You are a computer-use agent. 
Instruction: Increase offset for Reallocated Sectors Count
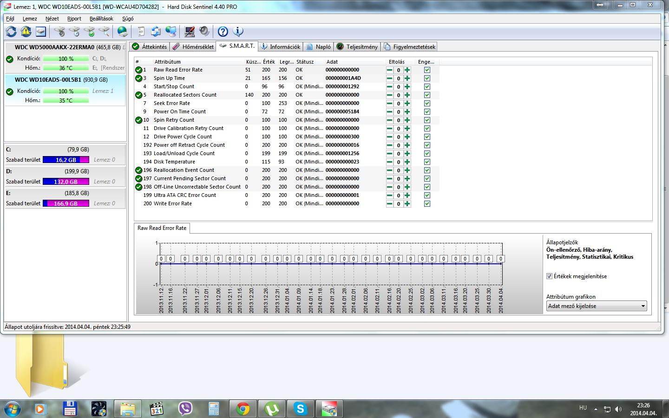pyautogui.click(x=407, y=95)
